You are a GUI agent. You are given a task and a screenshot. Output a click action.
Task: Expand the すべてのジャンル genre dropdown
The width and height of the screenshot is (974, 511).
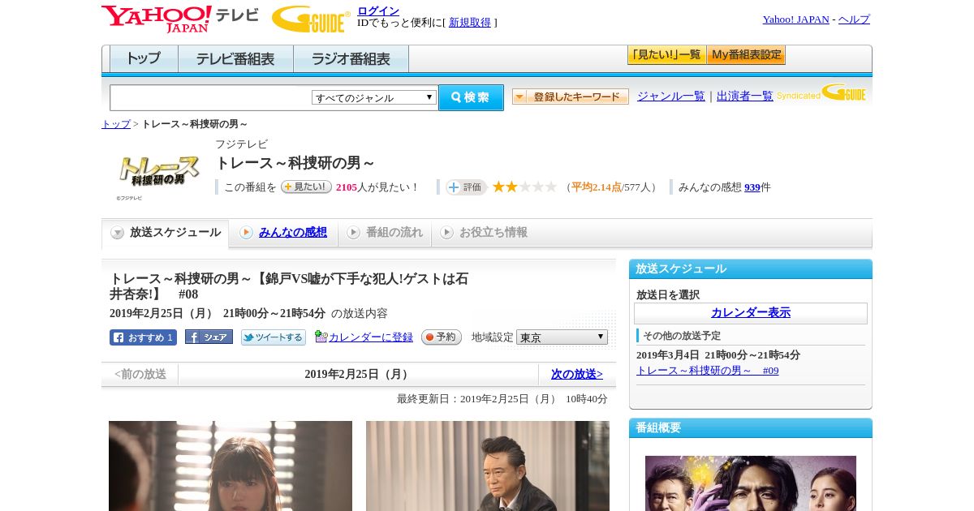(374, 97)
